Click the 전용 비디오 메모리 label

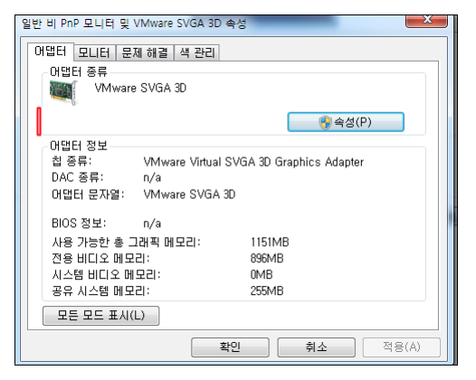[100, 258]
